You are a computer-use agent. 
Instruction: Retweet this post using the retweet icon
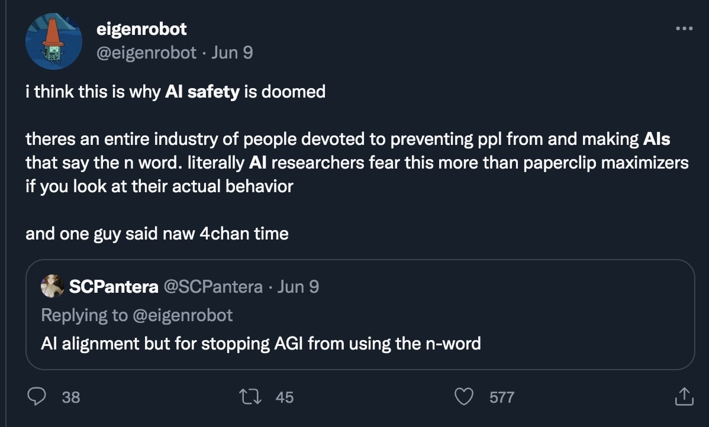(253, 396)
